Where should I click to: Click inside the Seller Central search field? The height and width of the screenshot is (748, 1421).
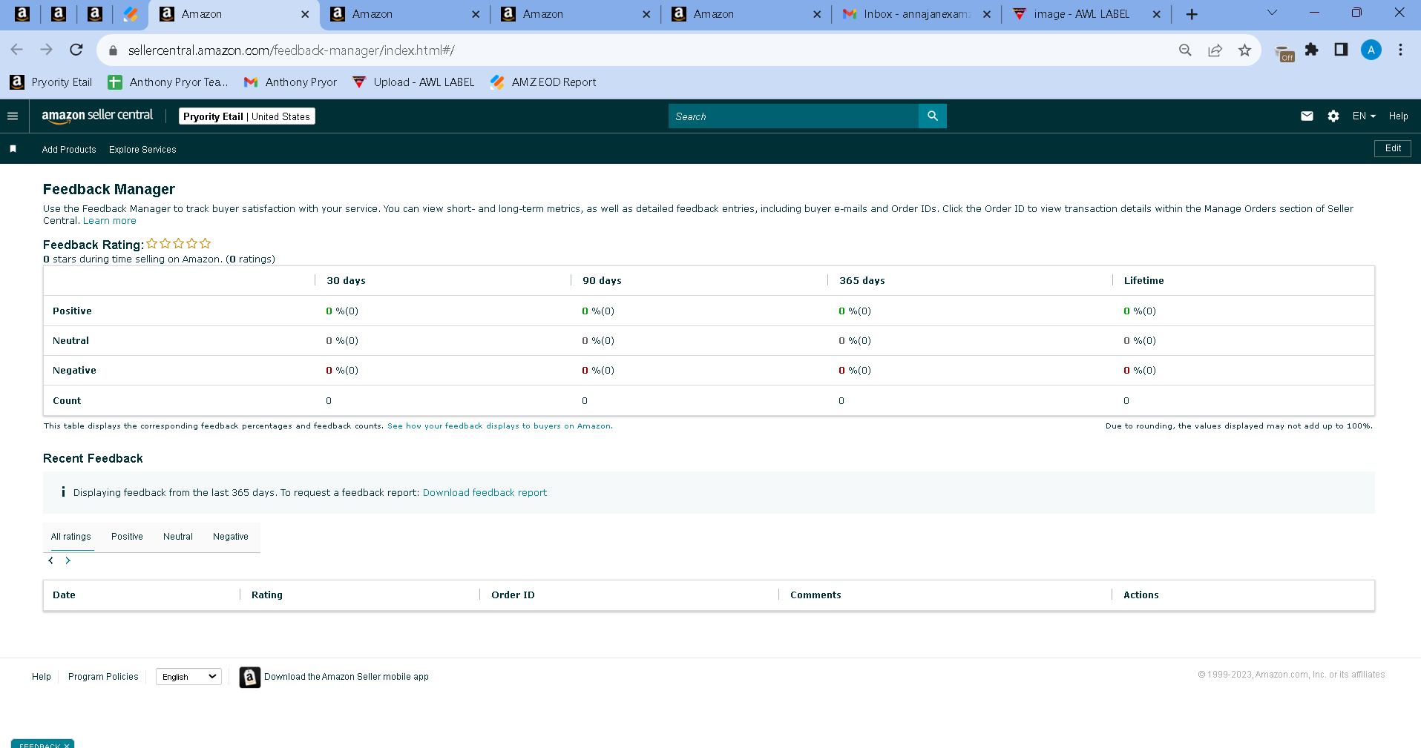point(793,116)
